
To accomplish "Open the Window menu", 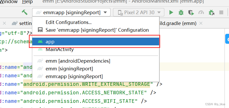I will (9, 2).
